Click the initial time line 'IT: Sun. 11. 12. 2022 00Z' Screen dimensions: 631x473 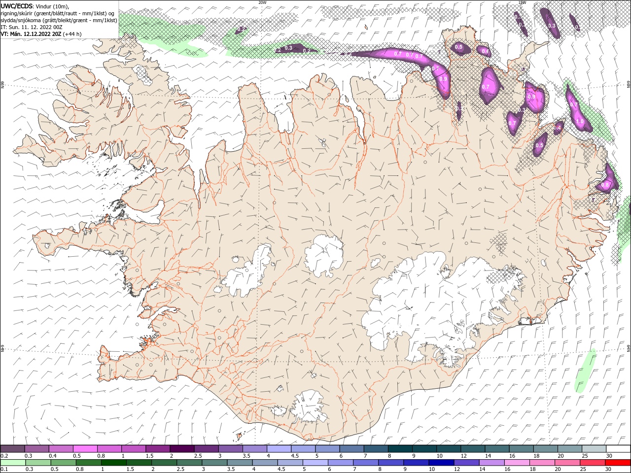point(33,27)
